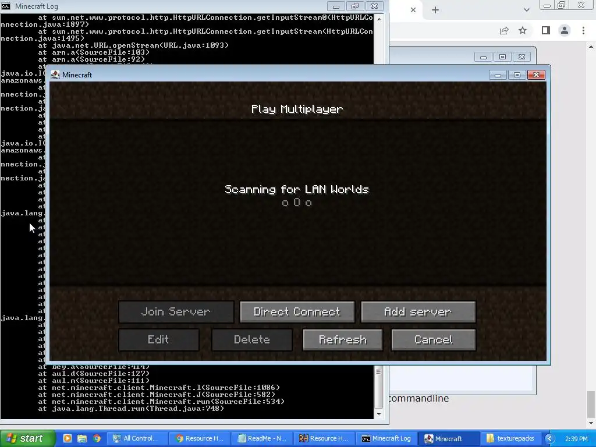The height and width of the screenshot is (447, 596).
Task: Switch to Minecraft Log taskbar item
Action: point(386,438)
